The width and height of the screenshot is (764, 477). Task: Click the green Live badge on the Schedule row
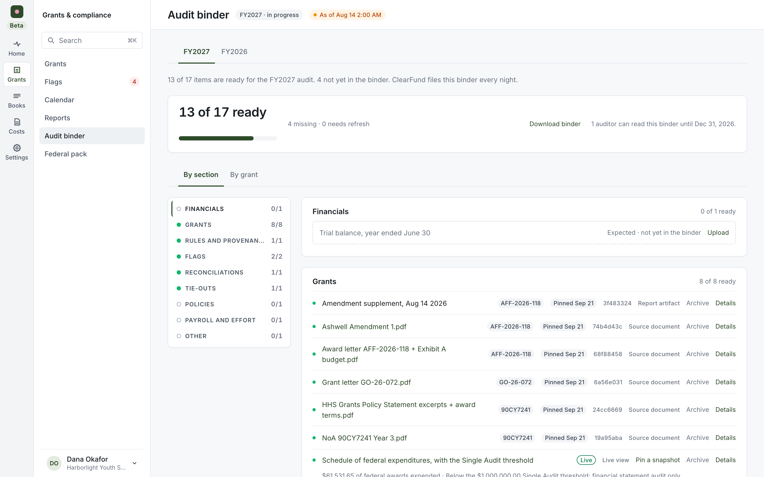click(x=586, y=460)
